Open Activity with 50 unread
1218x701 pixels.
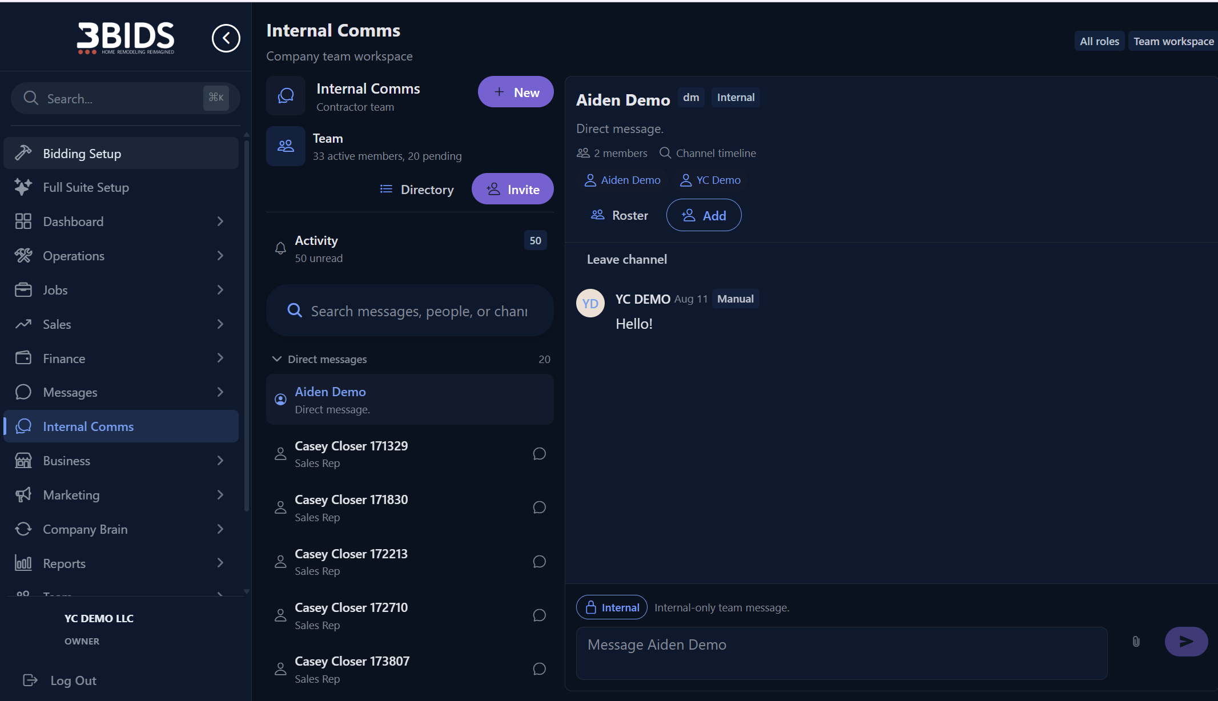pos(410,248)
